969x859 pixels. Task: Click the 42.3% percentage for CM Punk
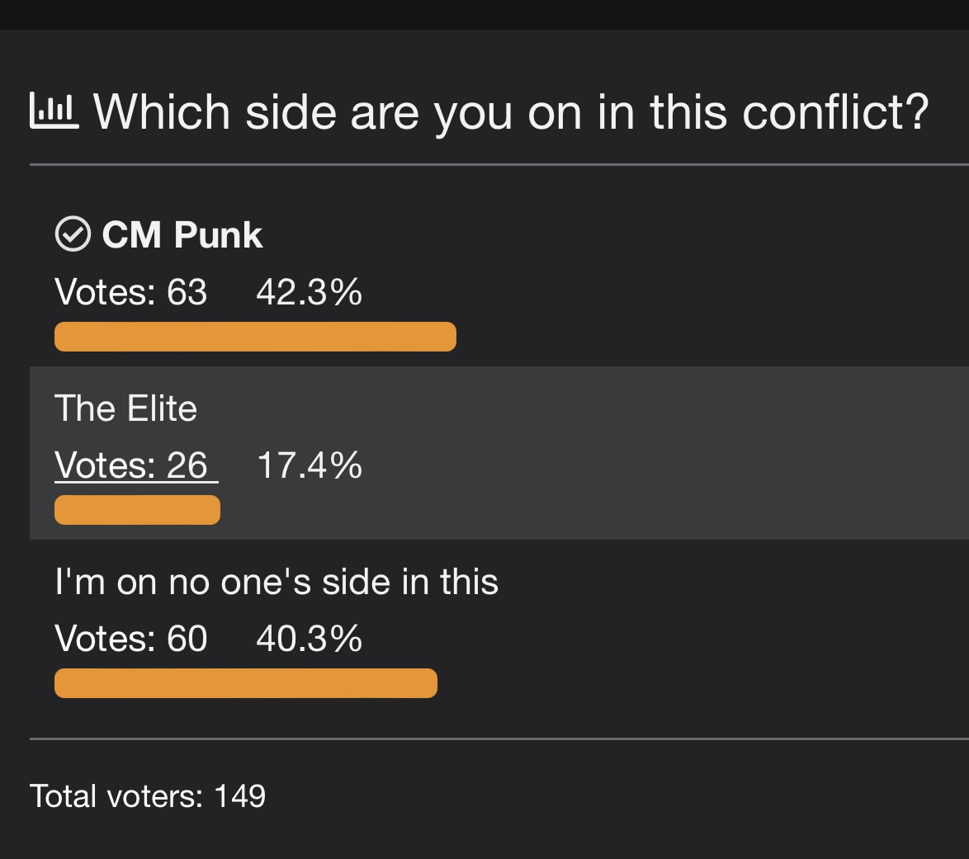(309, 293)
